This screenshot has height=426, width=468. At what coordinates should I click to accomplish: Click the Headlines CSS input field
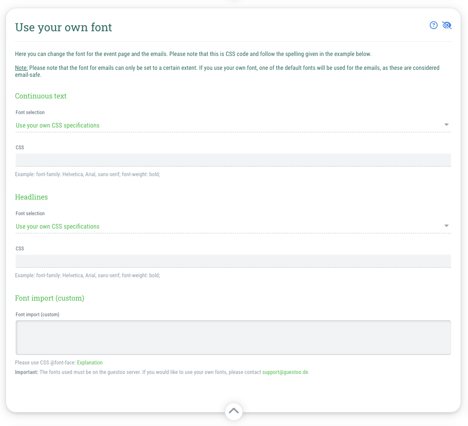click(x=233, y=261)
